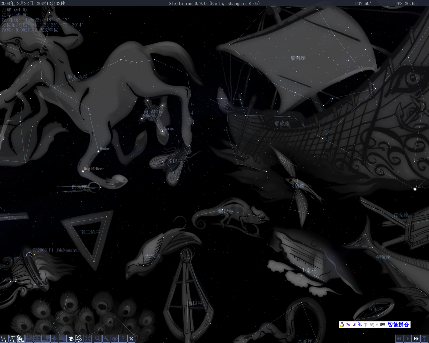Toggle nebulae display (spiral icon)

71,339
